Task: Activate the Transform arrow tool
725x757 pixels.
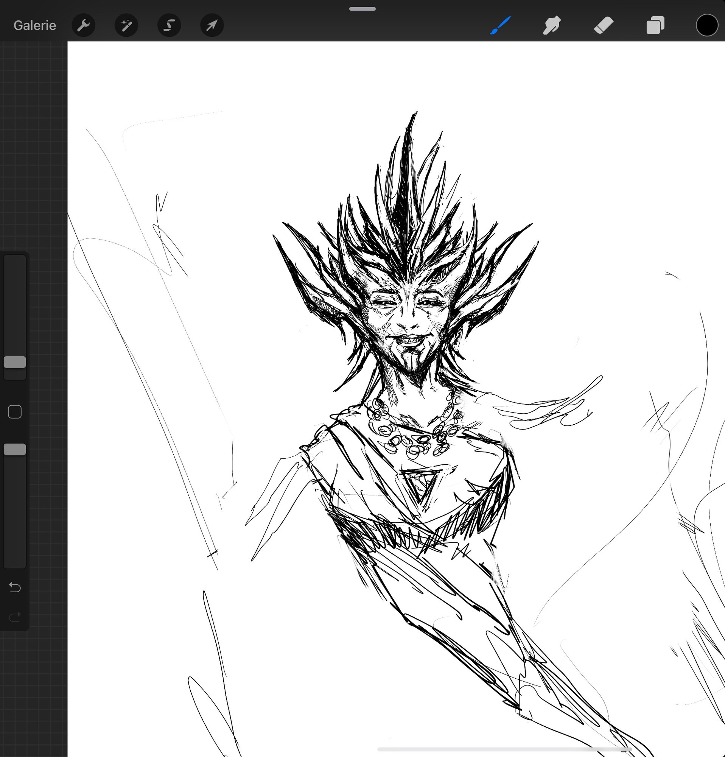Action: (x=212, y=25)
